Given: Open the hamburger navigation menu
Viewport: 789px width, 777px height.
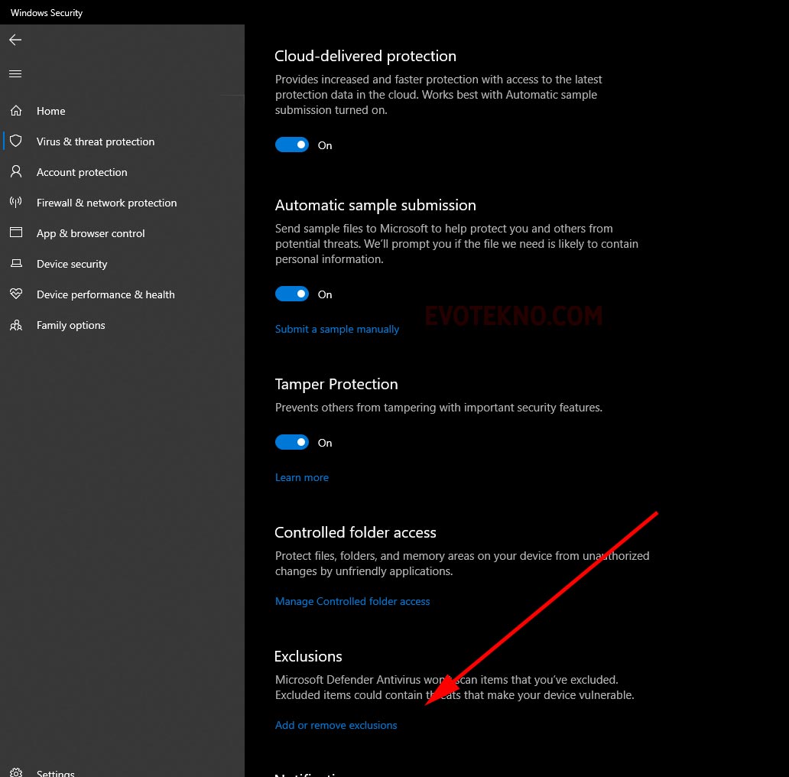Looking at the screenshot, I should coord(15,74).
